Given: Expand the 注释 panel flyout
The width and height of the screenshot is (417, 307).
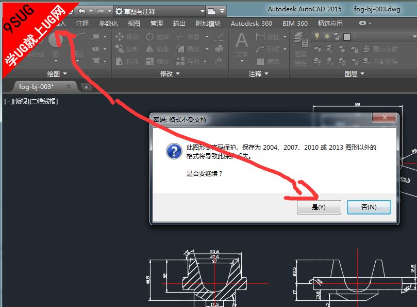Looking at the screenshot, I should (x=258, y=74).
